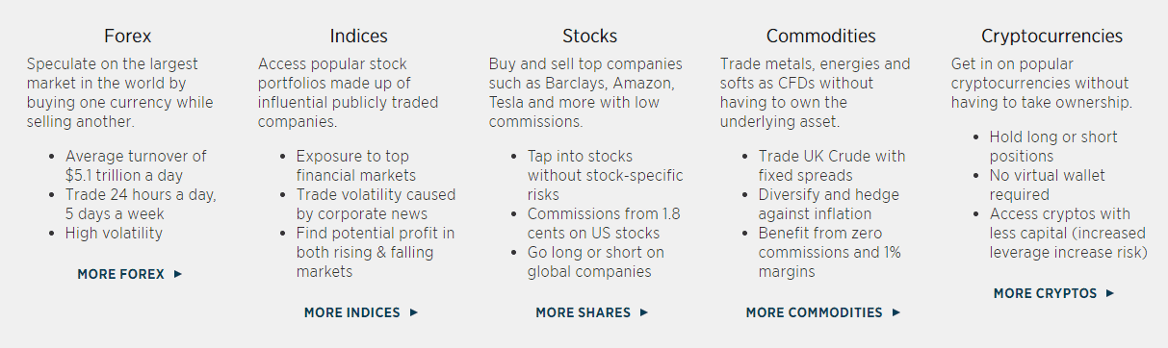Open the More Indices link

coord(361,312)
